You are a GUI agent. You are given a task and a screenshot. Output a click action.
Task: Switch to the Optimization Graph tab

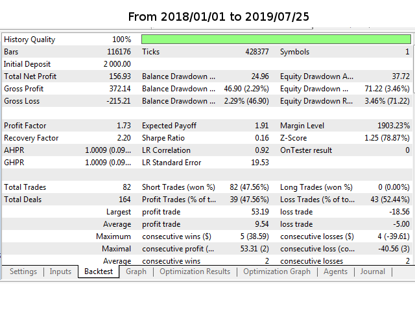tap(277, 271)
